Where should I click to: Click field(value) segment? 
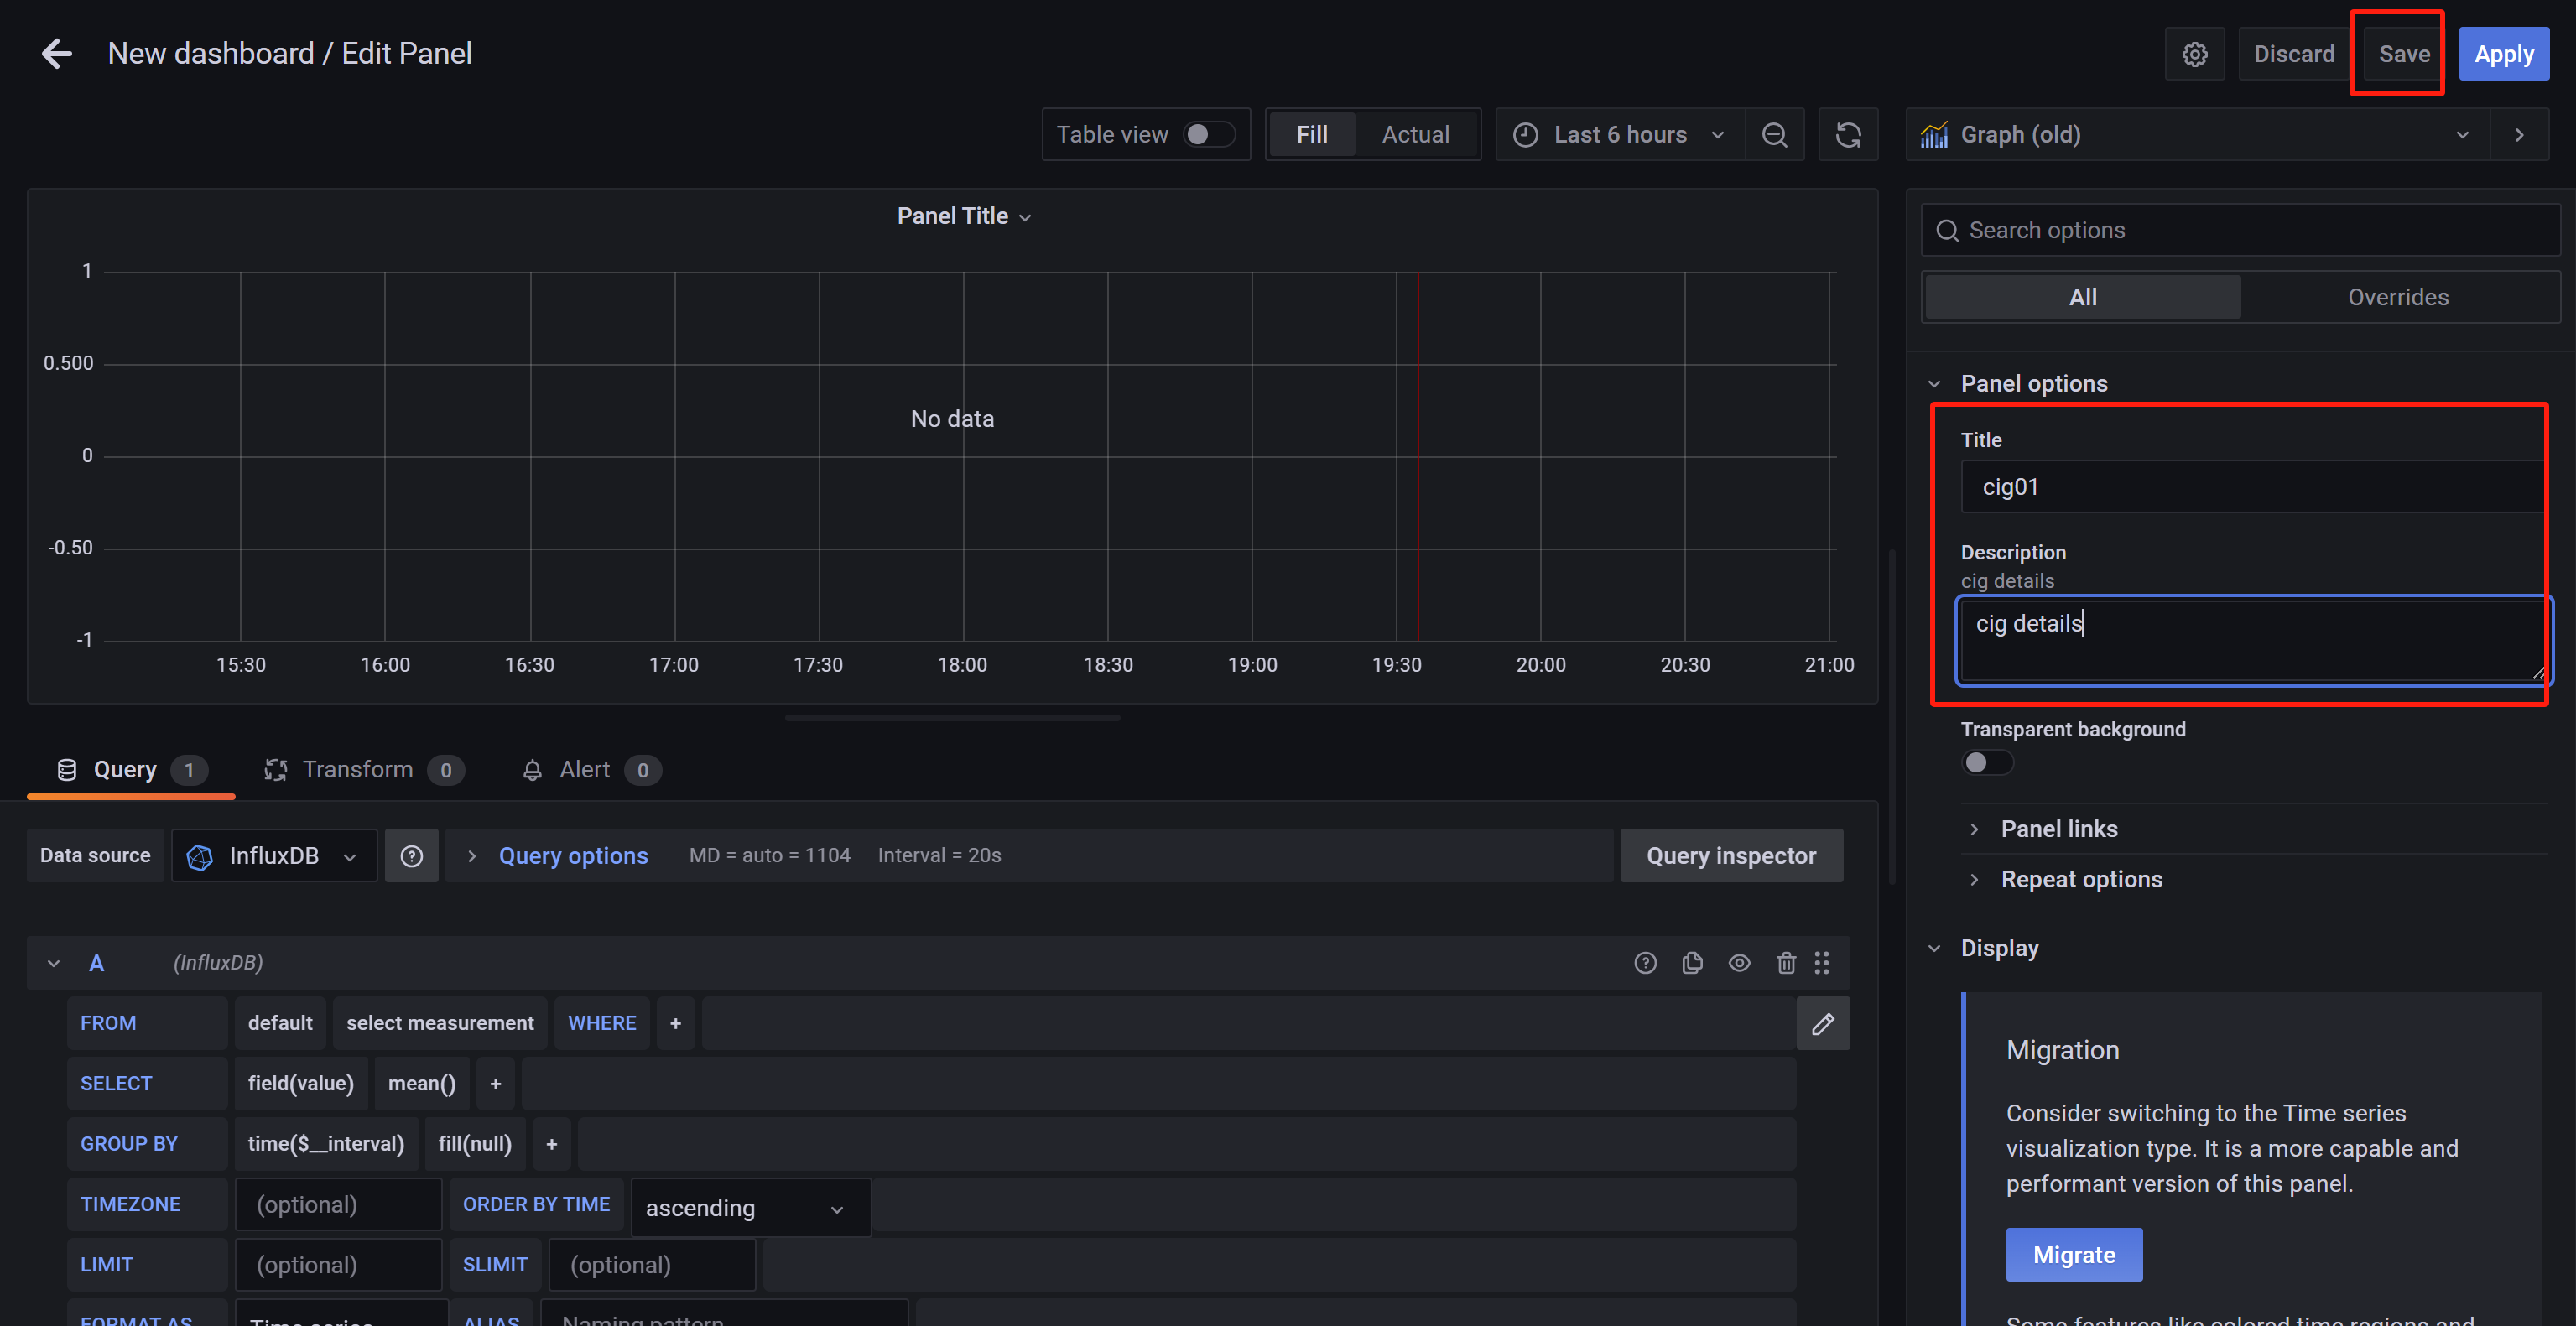click(300, 1083)
